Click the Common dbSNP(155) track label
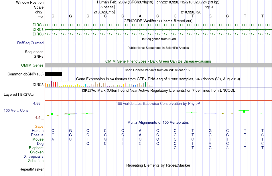The image size is (272, 176). click(25, 74)
